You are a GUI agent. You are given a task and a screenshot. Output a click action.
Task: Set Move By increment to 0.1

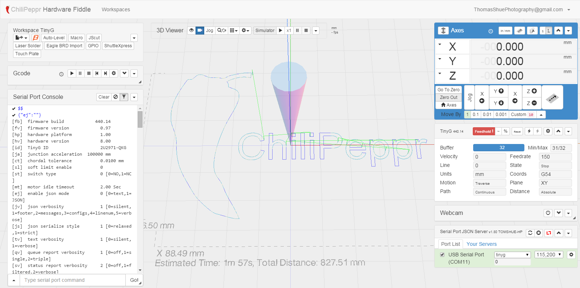(476, 115)
